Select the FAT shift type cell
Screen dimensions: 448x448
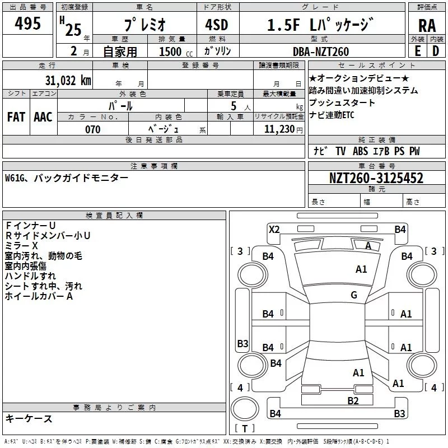tap(16, 116)
